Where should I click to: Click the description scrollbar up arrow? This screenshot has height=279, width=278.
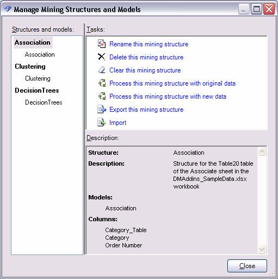(262, 151)
